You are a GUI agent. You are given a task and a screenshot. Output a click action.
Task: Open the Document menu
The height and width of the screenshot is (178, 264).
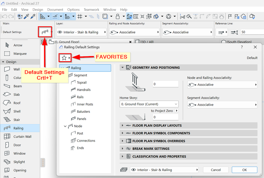pos(55,10)
